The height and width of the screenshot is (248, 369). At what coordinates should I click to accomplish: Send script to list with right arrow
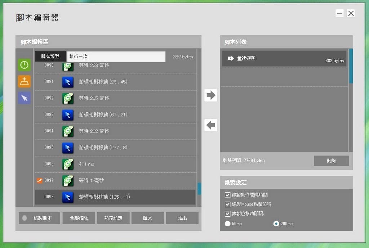pos(210,95)
